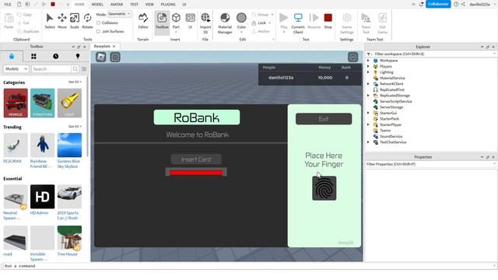Click the Toolbox search field

[x=51, y=69]
